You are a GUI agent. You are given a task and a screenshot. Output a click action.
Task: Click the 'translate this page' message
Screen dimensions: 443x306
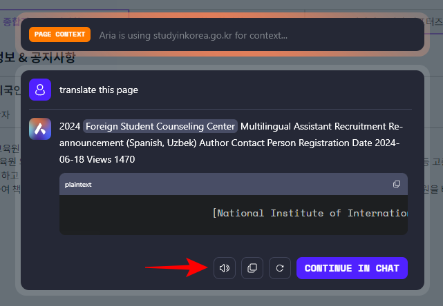click(99, 90)
